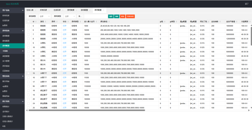Toggle the select-all checkbox in table header
The image size is (252, 130).
28,22
